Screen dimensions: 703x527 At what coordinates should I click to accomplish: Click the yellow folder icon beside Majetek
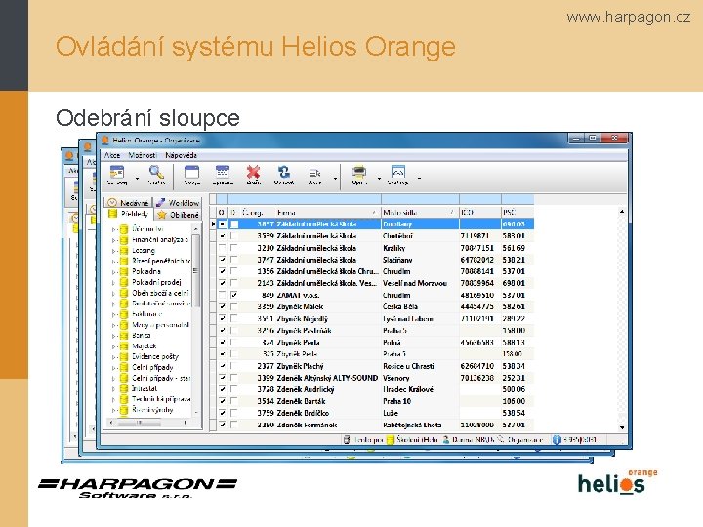124,346
